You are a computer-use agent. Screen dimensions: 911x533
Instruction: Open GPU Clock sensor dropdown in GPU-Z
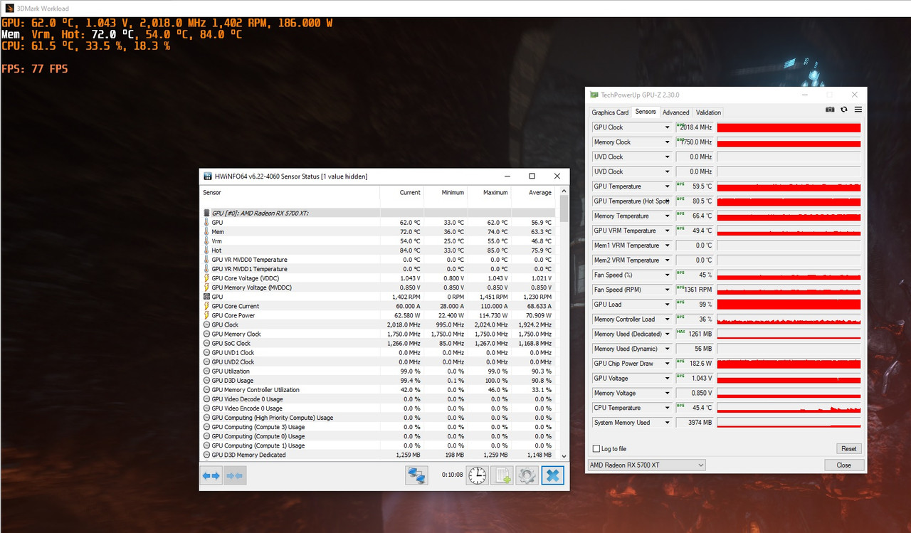pos(667,127)
